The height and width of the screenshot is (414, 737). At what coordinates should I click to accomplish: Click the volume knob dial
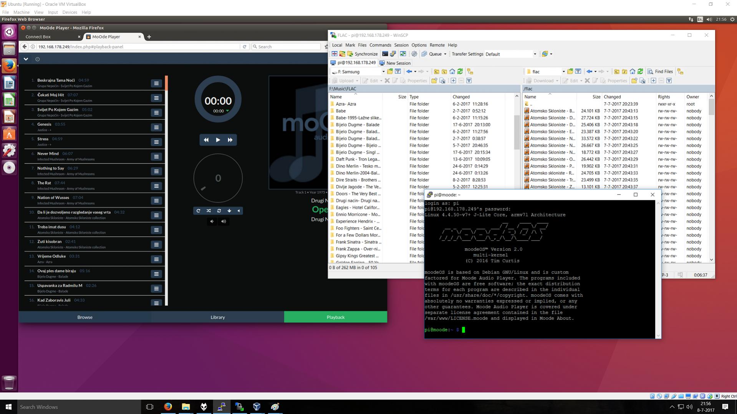(x=218, y=178)
